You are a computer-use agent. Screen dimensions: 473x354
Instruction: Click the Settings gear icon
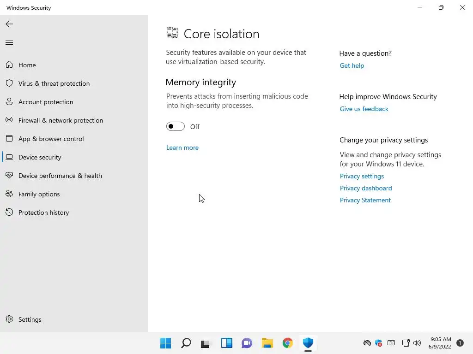(9, 319)
